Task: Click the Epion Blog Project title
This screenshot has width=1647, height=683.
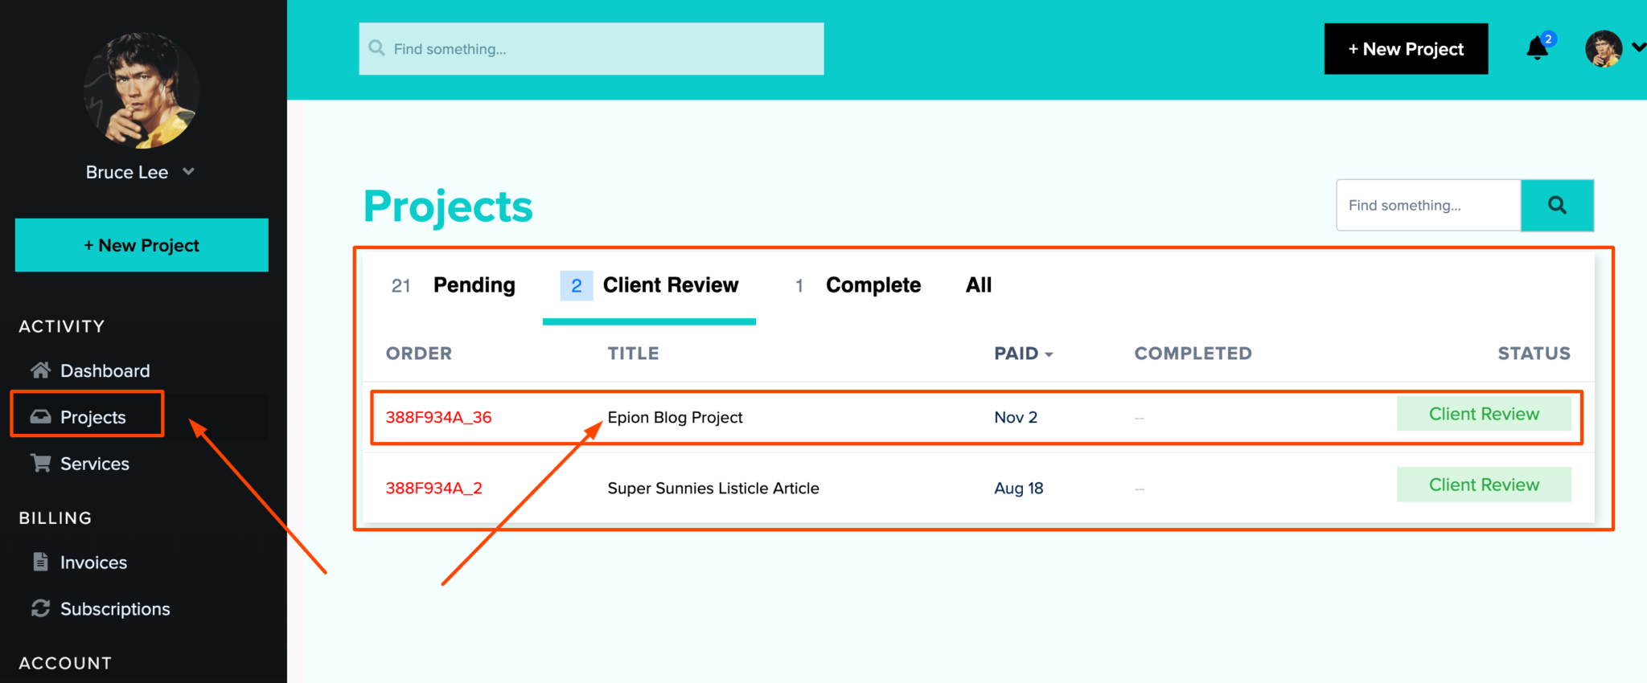Action: 675,417
